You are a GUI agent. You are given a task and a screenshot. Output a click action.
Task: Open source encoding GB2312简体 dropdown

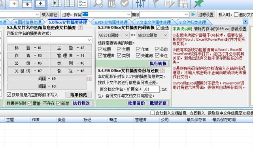point(113,35)
